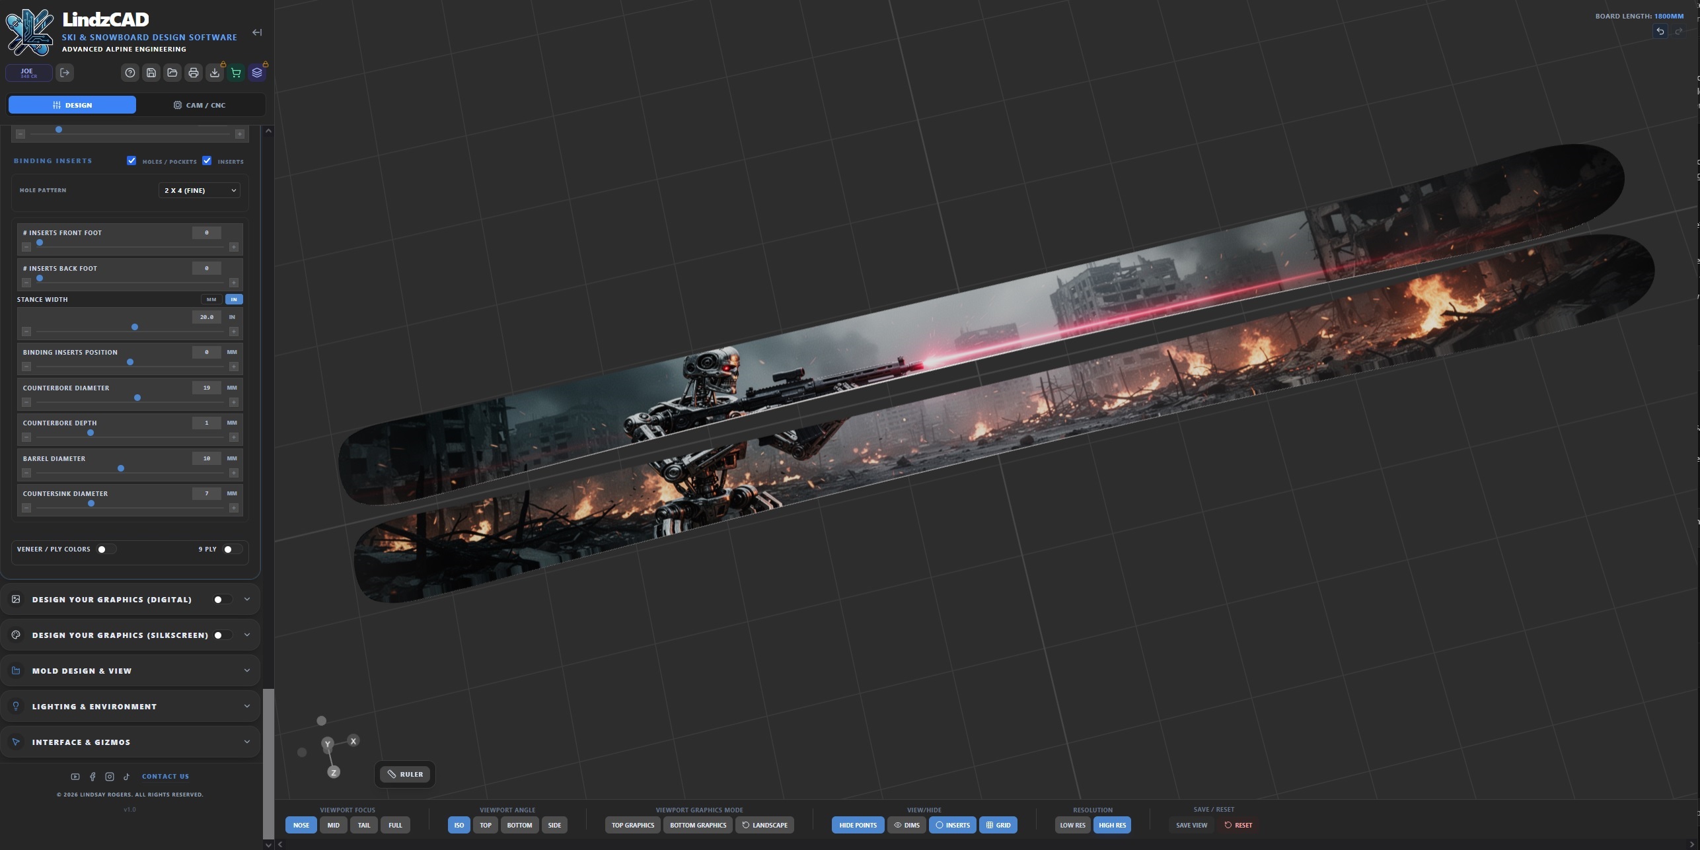Click the X axis on orientation gizmo
This screenshot has height=850, width=1700.
pos(353,741)
